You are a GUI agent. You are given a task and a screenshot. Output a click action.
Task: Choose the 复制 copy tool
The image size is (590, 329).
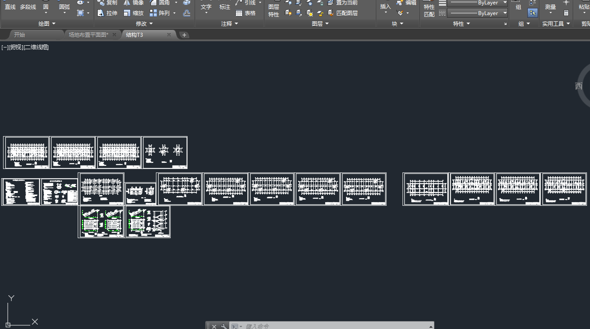[107, 3]
